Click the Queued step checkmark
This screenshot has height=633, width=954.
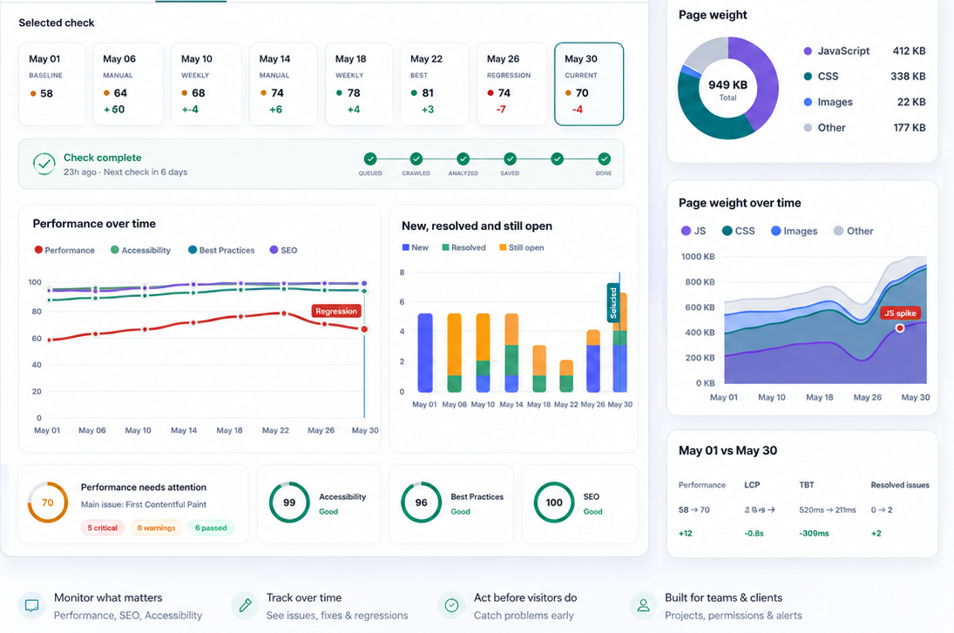click(x=370, y=158)
